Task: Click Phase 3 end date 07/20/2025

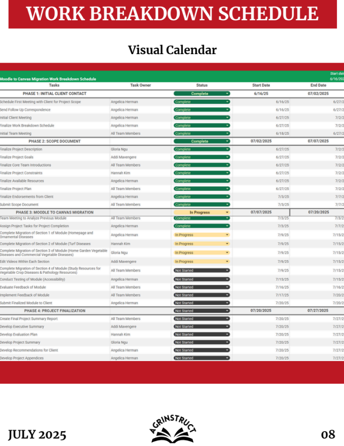Action: coord(318,212)
